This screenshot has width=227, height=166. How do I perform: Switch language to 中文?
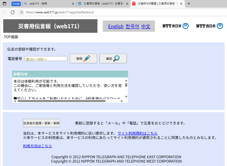point(146,26)
